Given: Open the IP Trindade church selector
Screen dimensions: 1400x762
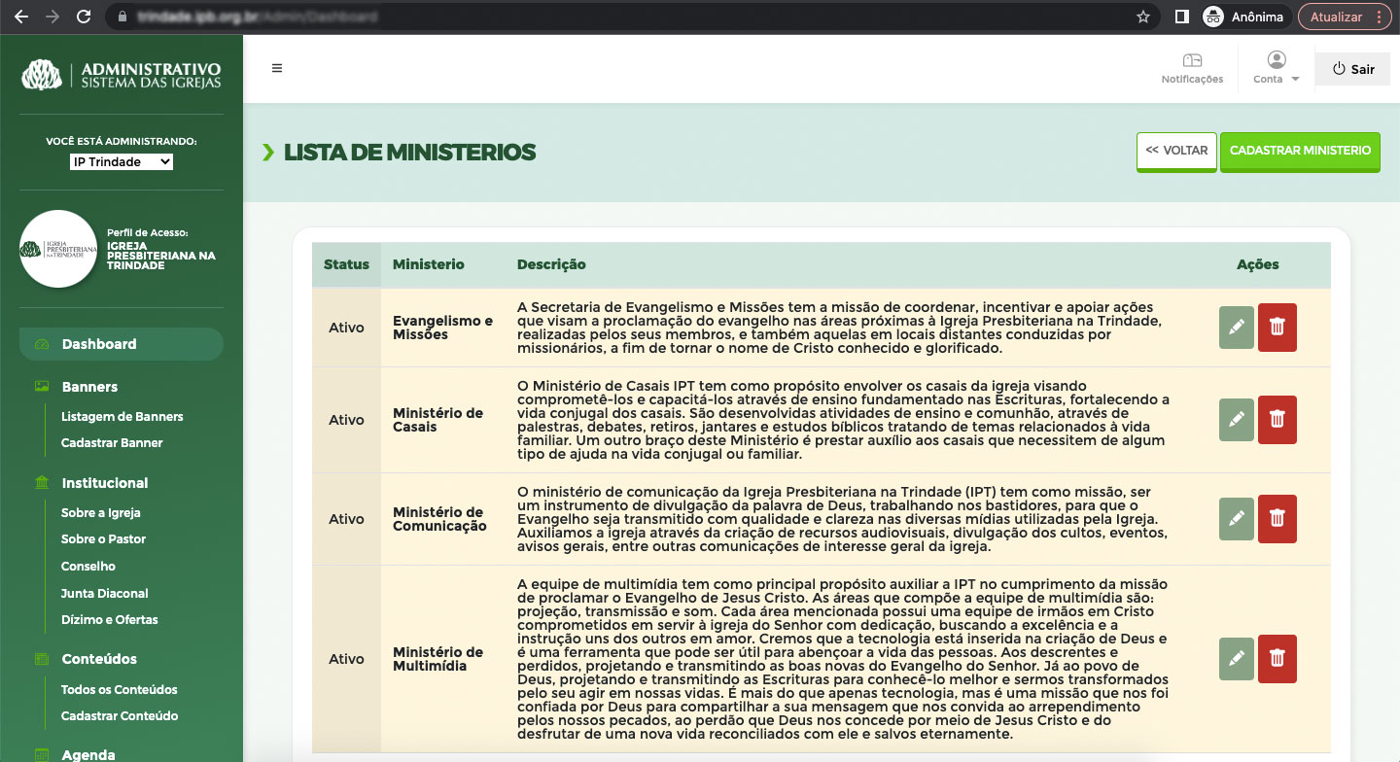Looking at the screenshot, I should tap(122, 162).
